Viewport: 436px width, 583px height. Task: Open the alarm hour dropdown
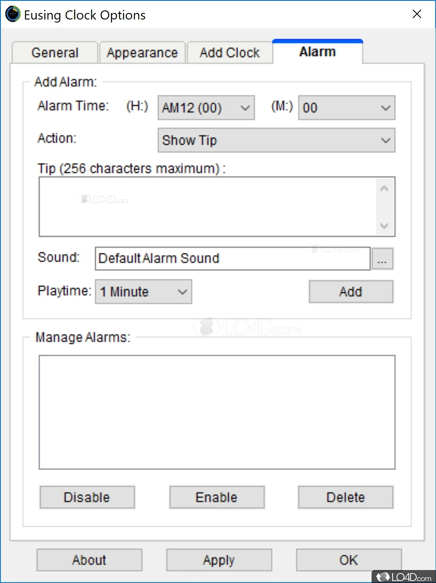coord(206,108)
